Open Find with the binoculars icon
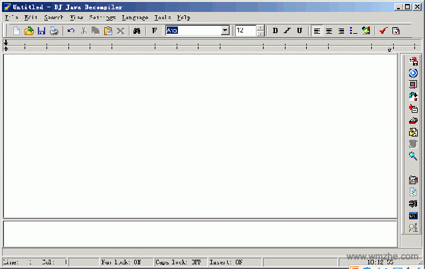The image size is (425, 269). tap(137, 31)
